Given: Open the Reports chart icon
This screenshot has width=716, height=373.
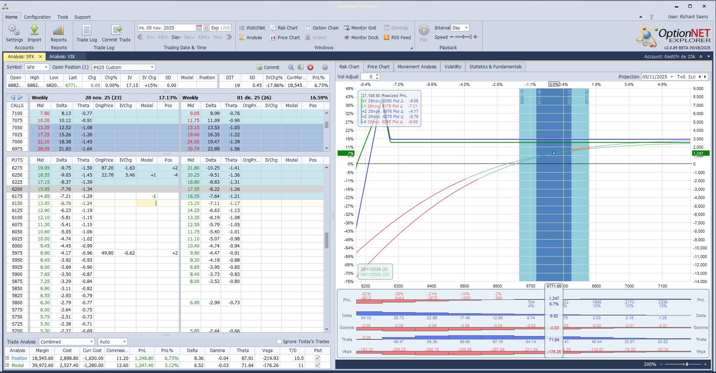Looking at the screenshot, I should 59,31.
